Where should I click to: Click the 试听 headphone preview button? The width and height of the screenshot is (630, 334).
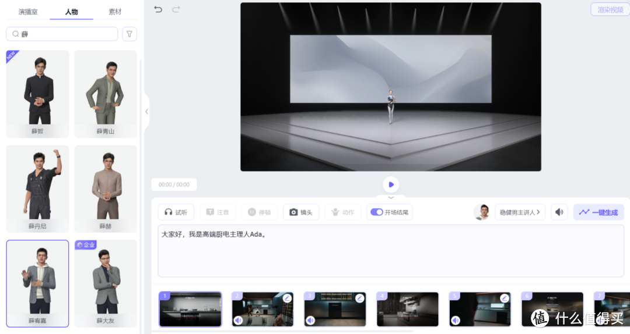[x=176, y=212]
